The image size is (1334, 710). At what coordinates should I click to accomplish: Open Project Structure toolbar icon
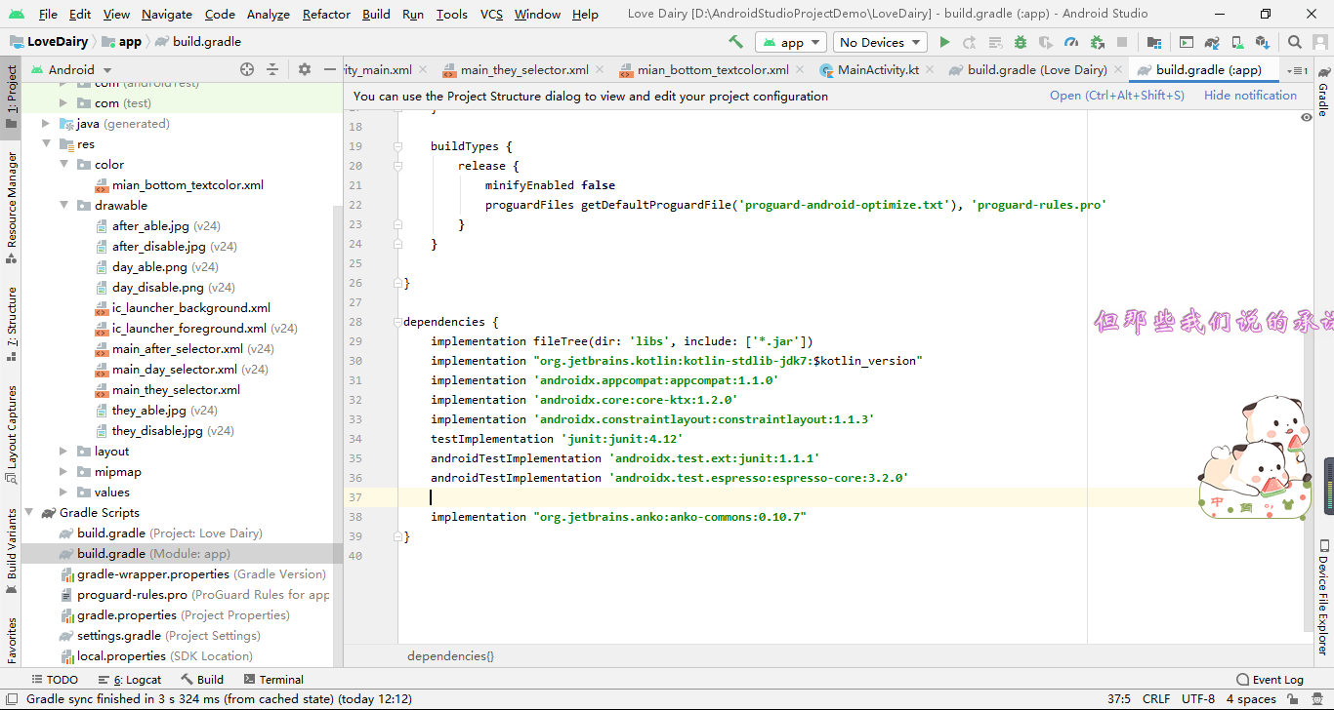pos(1154,42)
